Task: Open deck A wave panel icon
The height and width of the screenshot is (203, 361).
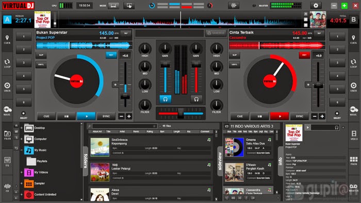Action: (7, 111)
